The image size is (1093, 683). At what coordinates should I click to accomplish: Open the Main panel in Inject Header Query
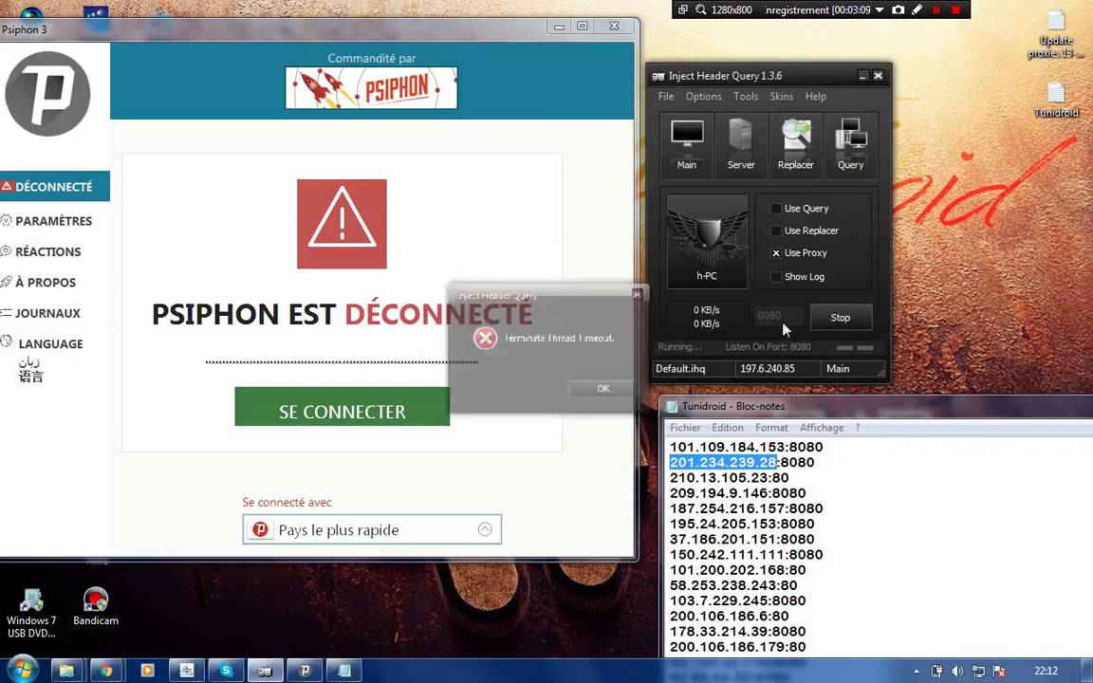pos(687,145)
